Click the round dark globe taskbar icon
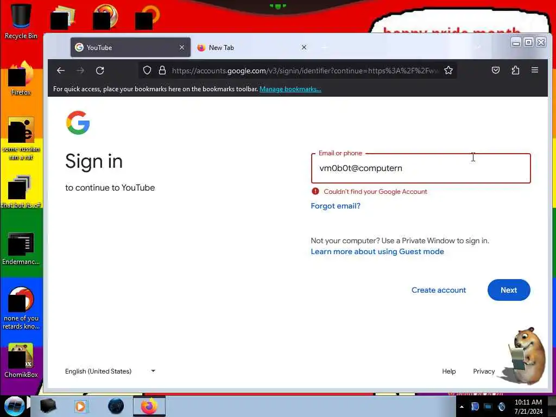 [x=116, y=406]
